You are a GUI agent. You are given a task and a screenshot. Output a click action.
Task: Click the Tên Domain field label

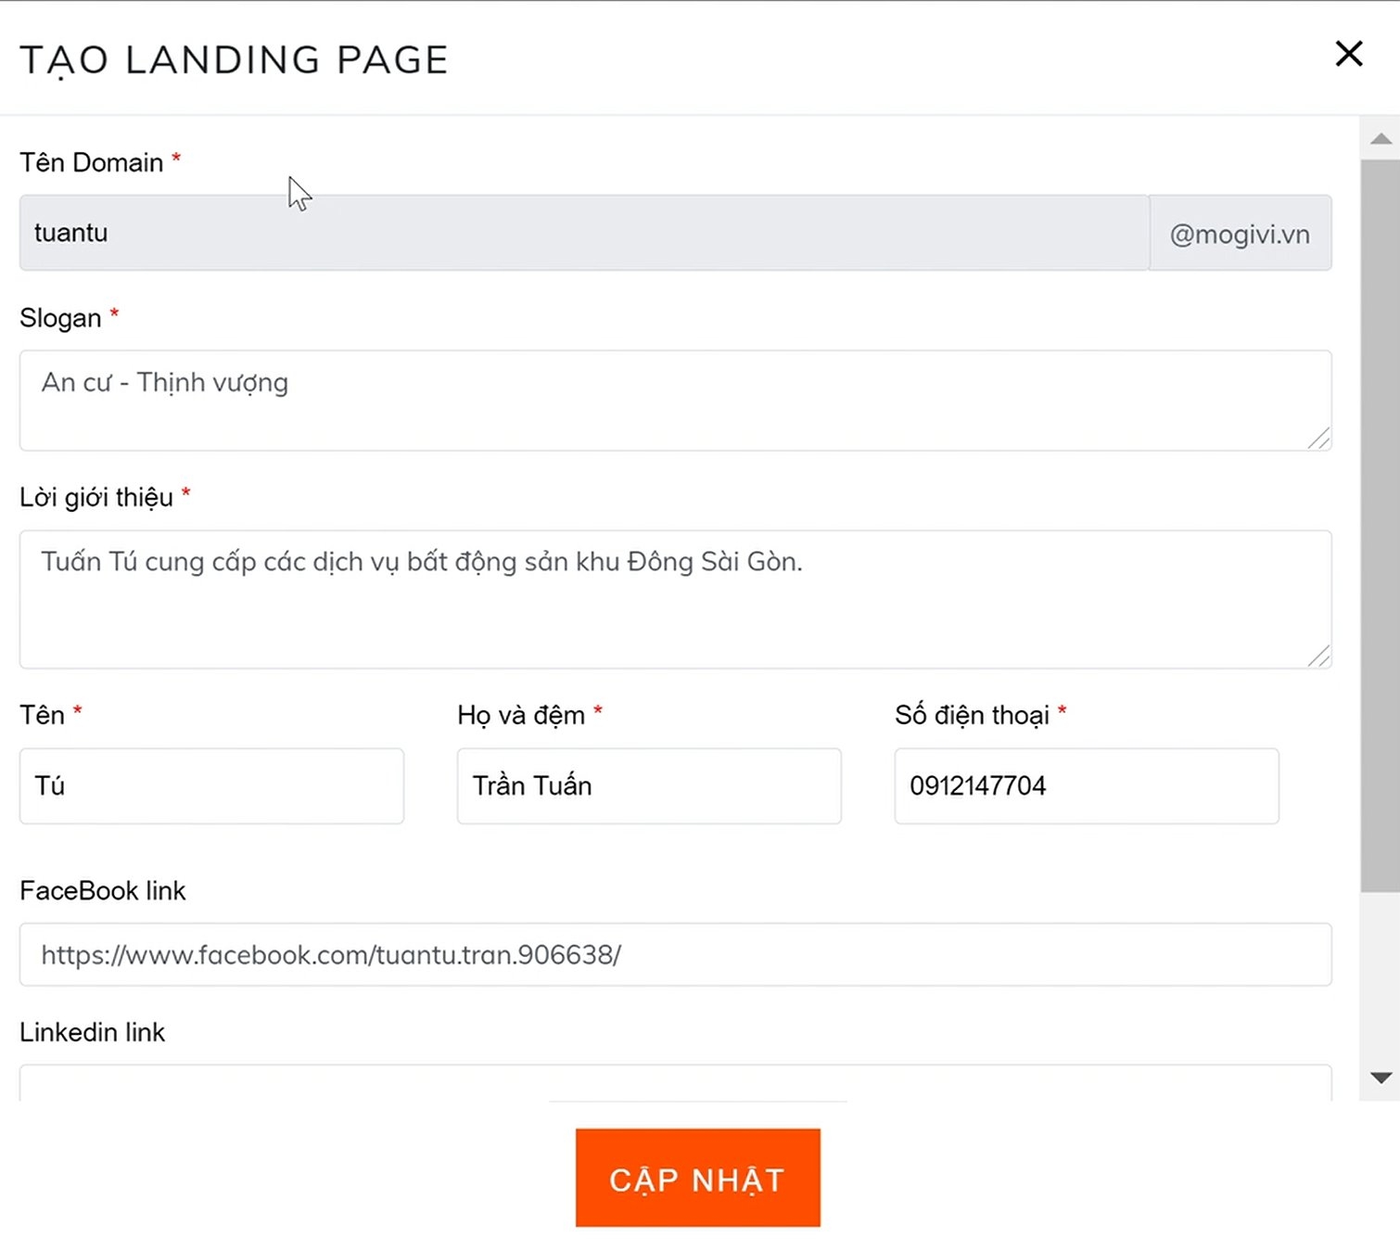pyautogui.click(x=92, y=163)
